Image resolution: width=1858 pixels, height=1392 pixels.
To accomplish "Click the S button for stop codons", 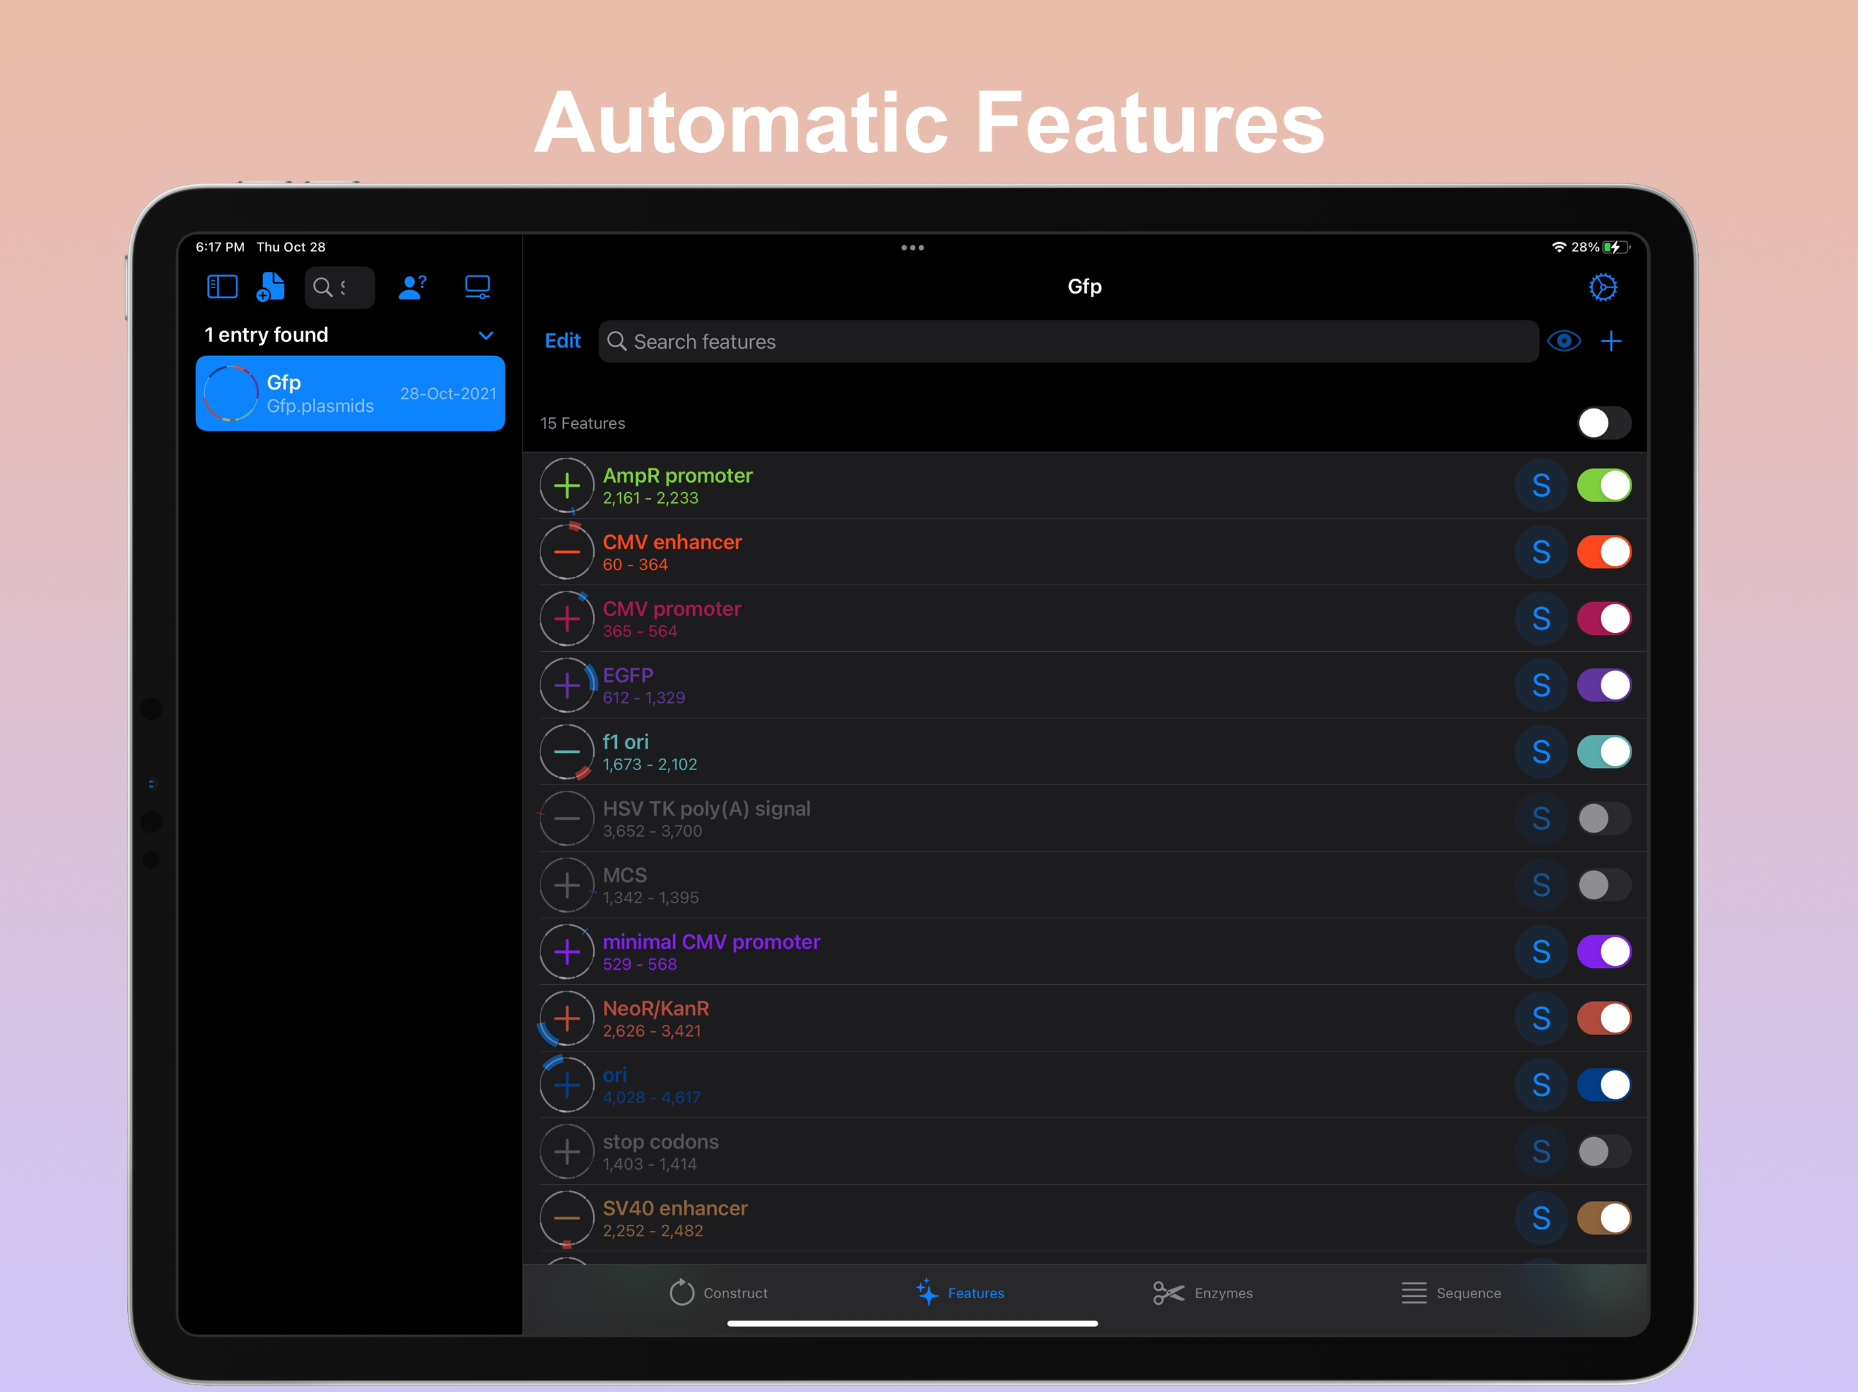I will pos(1540,1151).
